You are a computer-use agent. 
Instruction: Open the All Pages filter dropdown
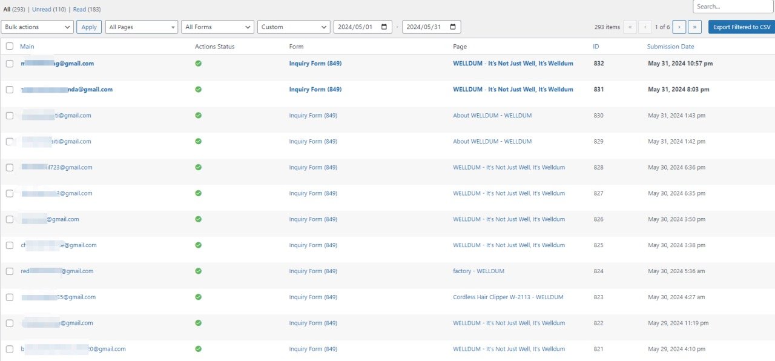pos(142,27)
